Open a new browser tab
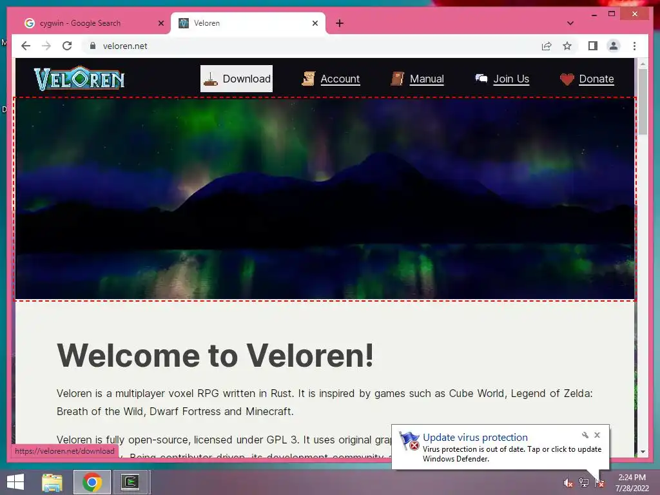This screenshot has width=660, height=495. [340, 23]
